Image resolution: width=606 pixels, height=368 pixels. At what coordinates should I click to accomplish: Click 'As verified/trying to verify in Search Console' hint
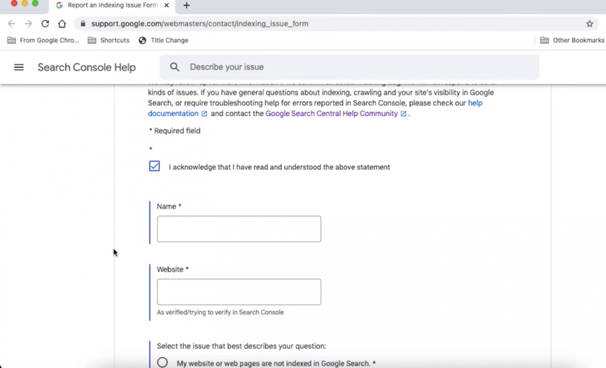tap(220, 312)
